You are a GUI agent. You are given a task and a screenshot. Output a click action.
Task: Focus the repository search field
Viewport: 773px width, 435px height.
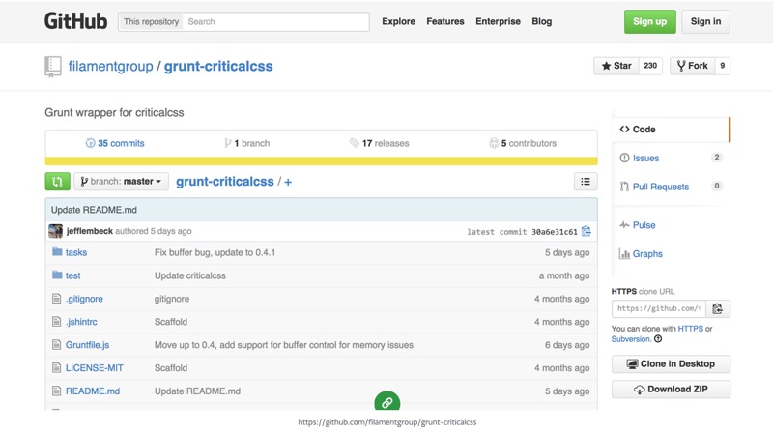coord(274,21)
